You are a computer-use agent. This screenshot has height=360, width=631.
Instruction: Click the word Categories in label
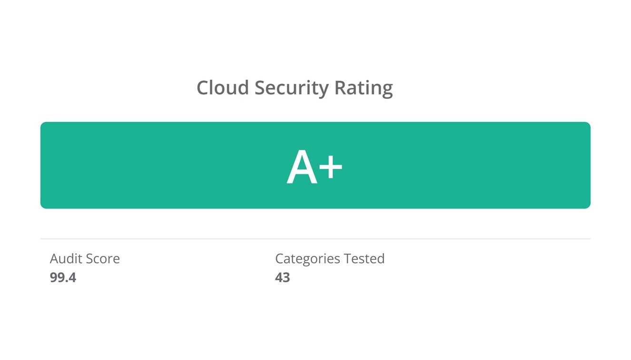307,259
